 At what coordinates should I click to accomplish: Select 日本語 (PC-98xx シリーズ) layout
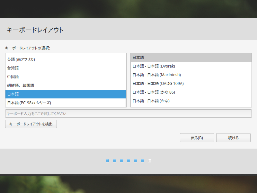coord(66,103)
